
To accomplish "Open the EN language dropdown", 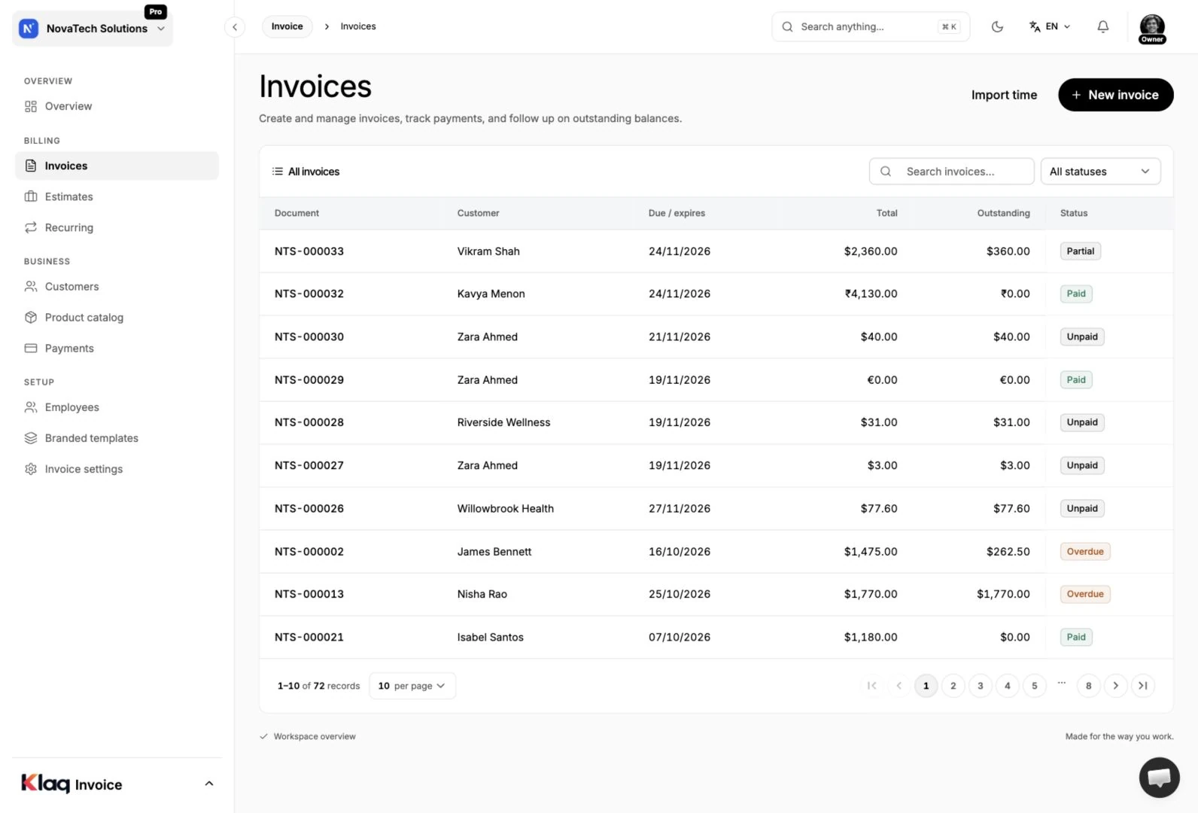I will click(x=1050, y=27).
